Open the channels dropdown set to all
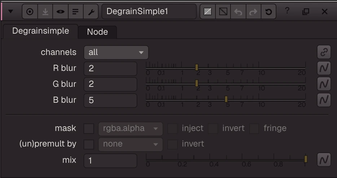The width and height of the screenshot is (337, 178). (x=116, y=52)
